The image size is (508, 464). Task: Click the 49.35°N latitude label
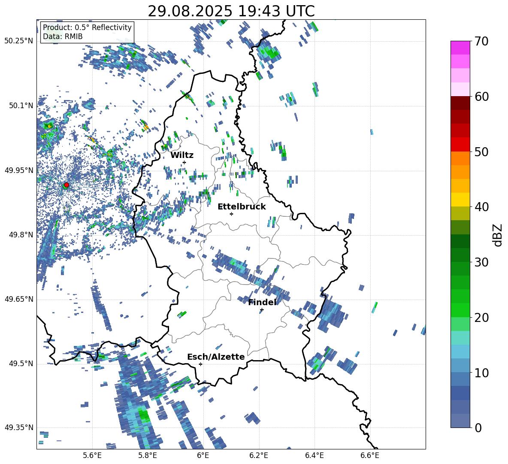[19, 428]
